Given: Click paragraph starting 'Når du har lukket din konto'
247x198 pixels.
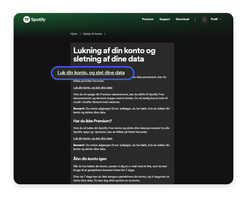Looking at the screenshot, I should point(120,168).
